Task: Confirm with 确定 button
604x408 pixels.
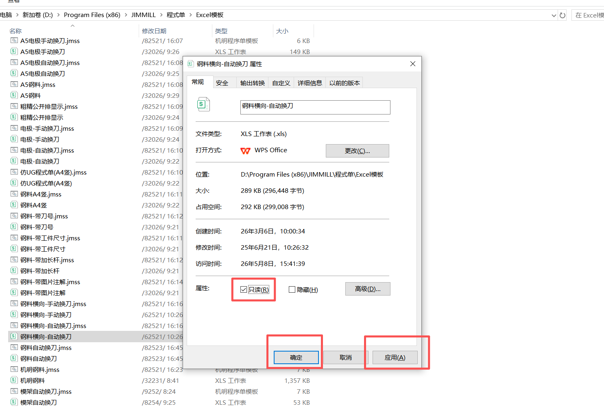Action: [296, 358]
